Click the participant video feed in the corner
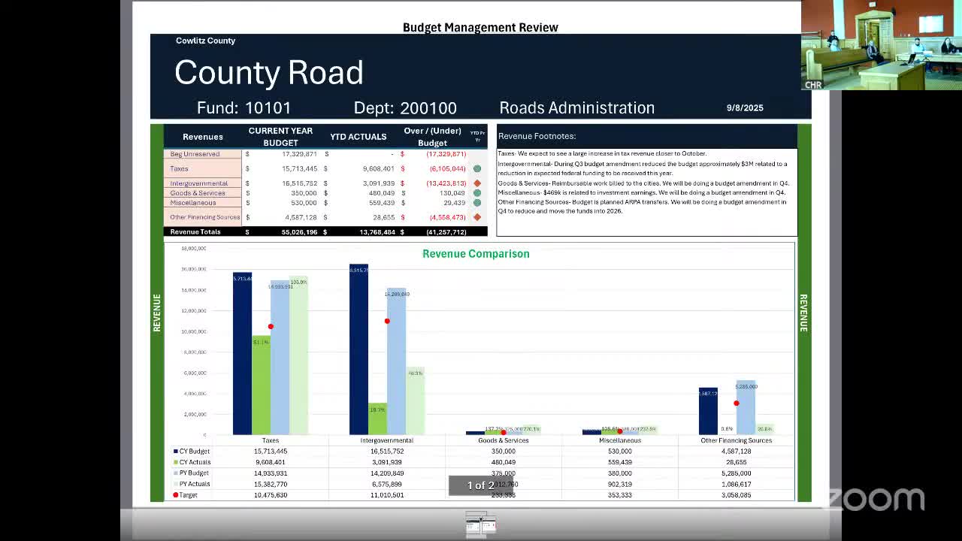Image resolution: width=962 pixels, height=541 pixels. [x=879, y=45]
